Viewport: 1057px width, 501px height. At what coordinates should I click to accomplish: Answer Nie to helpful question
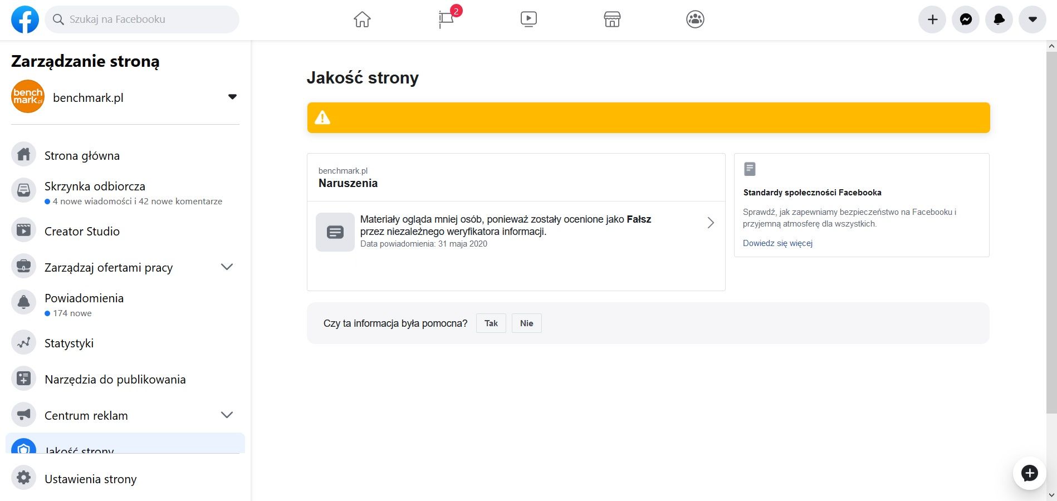(527, 323)
